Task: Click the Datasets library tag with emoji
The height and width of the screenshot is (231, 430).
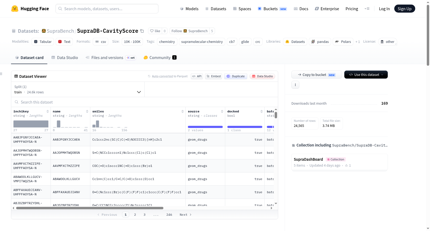Action: click(x=295, y=42)
